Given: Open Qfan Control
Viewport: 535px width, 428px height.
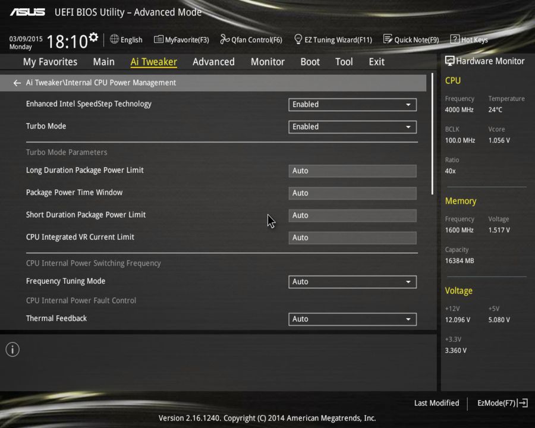Looking at the screenshot, I should 251,39.
